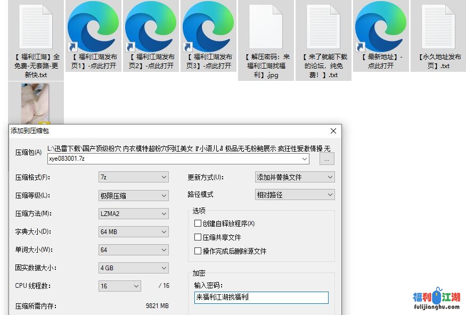
Task: Open the CPU 线程数 dropdown showing 16
Action: (120, 286)
